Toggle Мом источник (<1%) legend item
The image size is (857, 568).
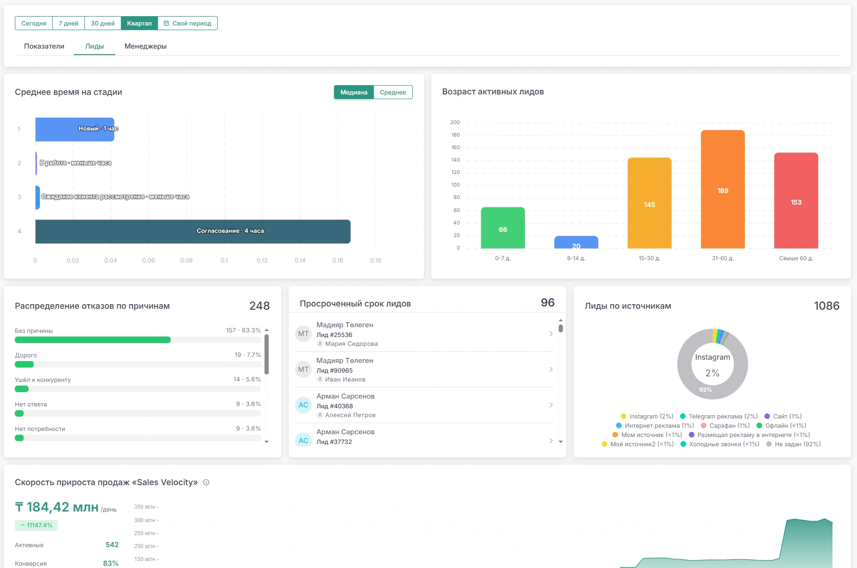(647, 435)
